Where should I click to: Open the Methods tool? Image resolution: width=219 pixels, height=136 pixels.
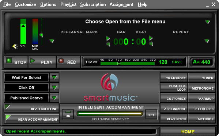202,118
